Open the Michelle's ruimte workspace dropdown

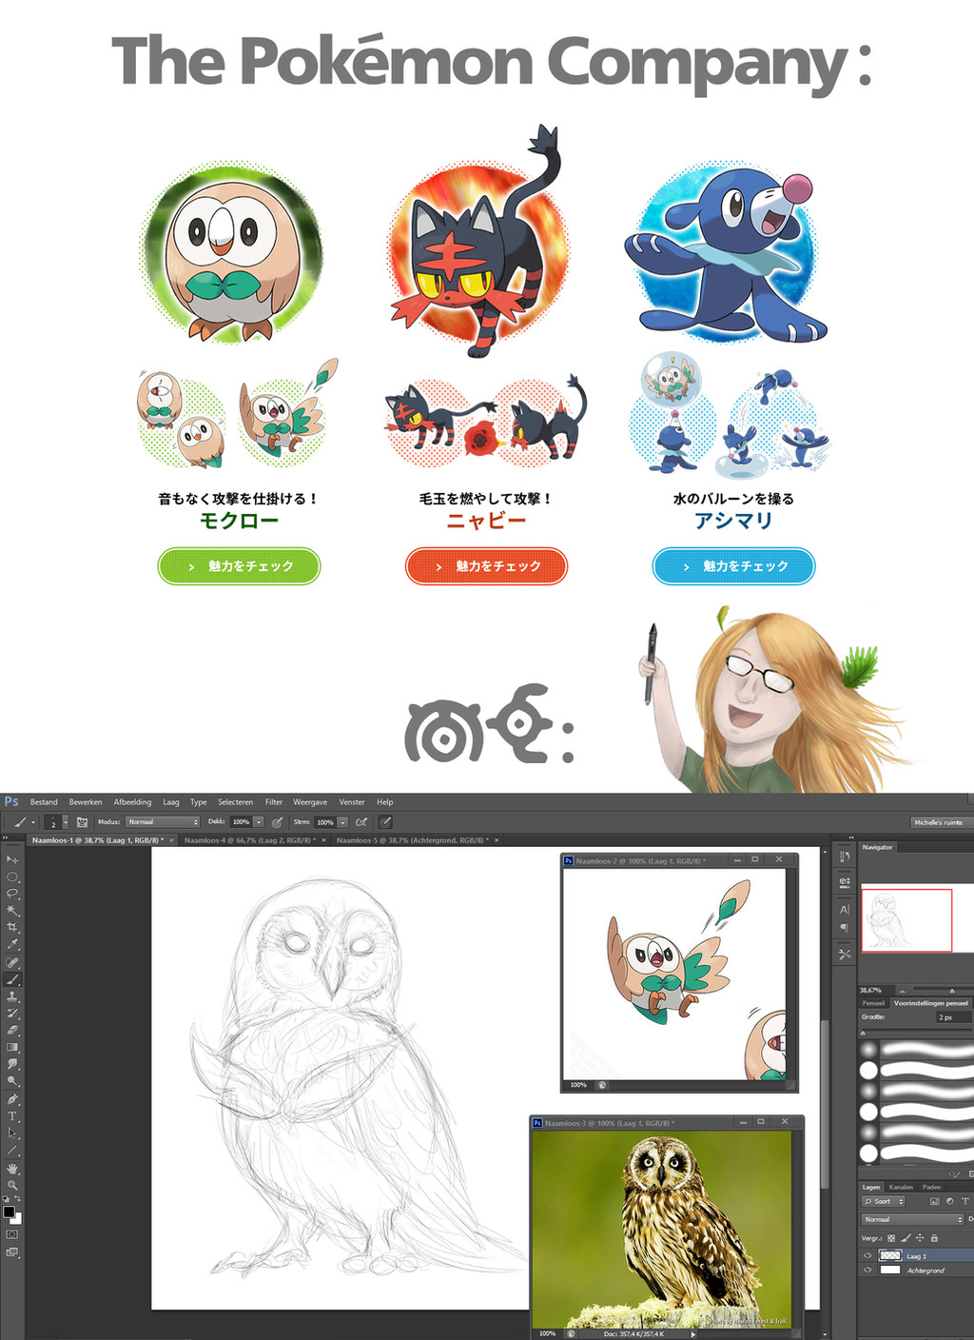940,822
